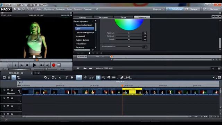Switch to timeline mode icon
The image size is (222, 125).
pos(14,77)
